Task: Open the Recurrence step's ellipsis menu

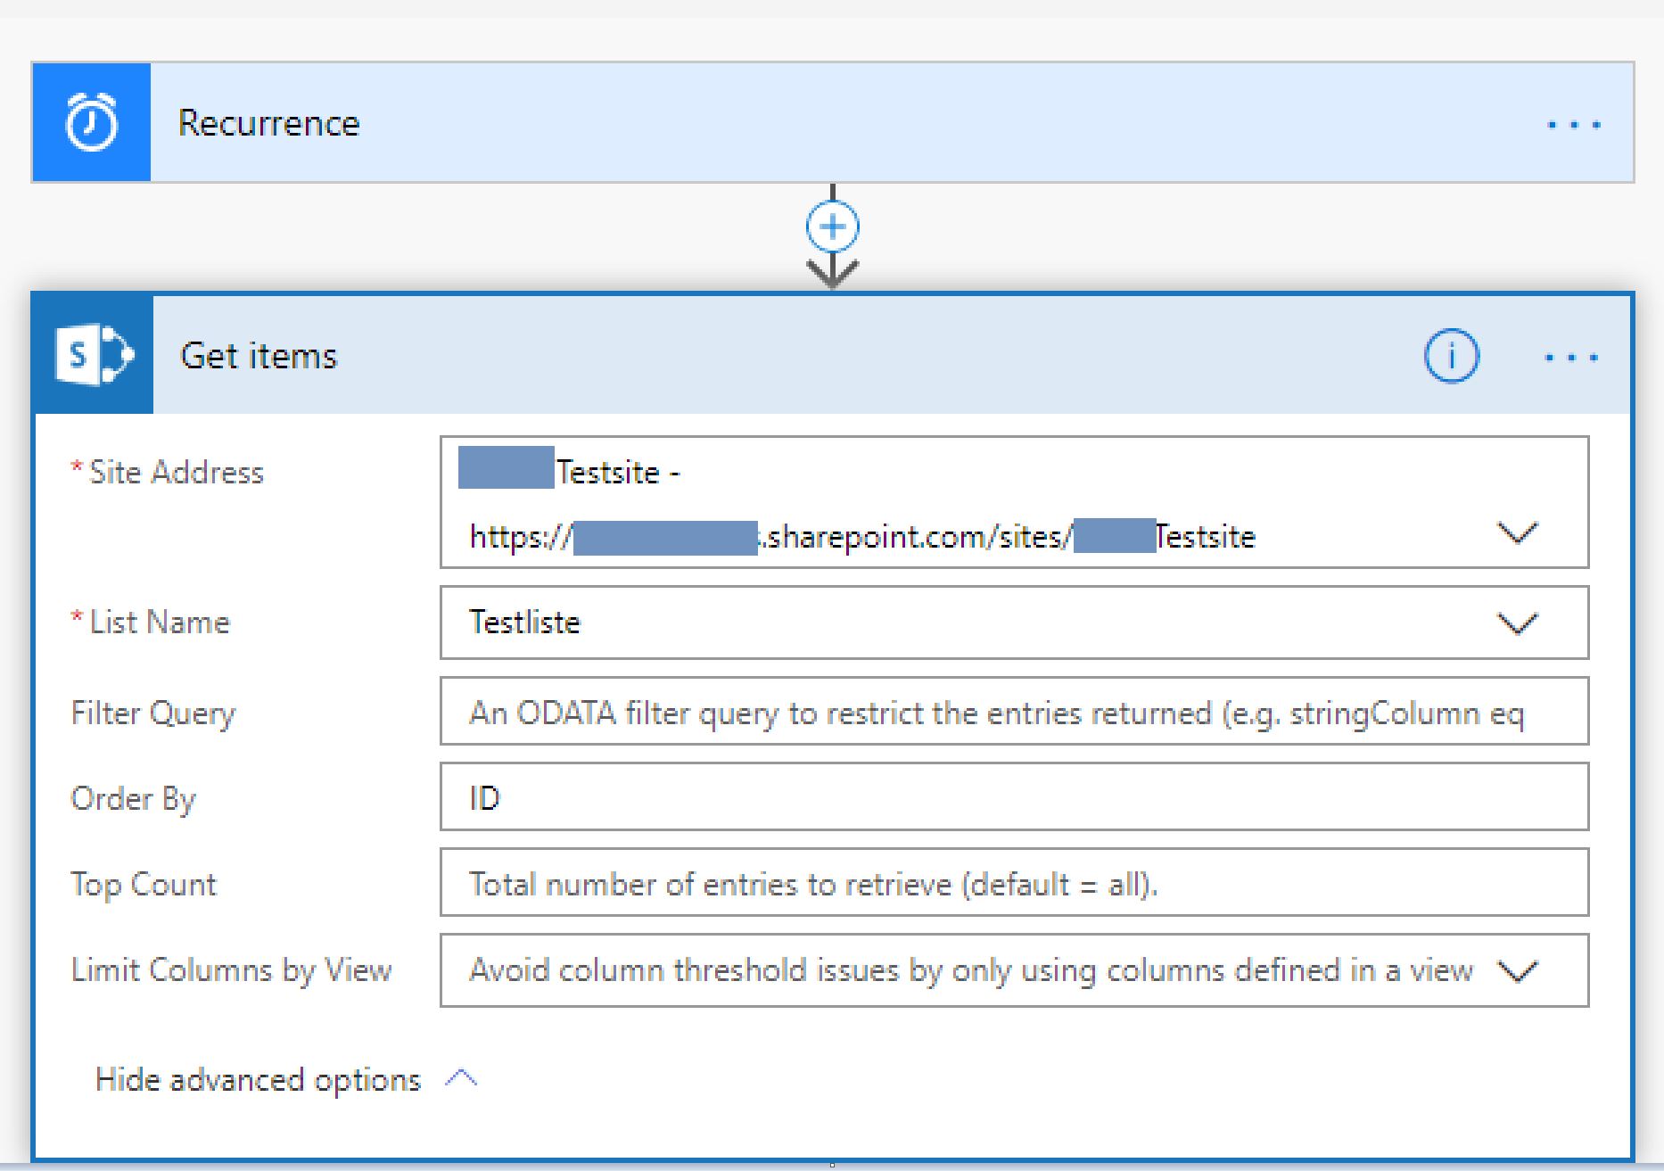Action: tap(1573, 125)
